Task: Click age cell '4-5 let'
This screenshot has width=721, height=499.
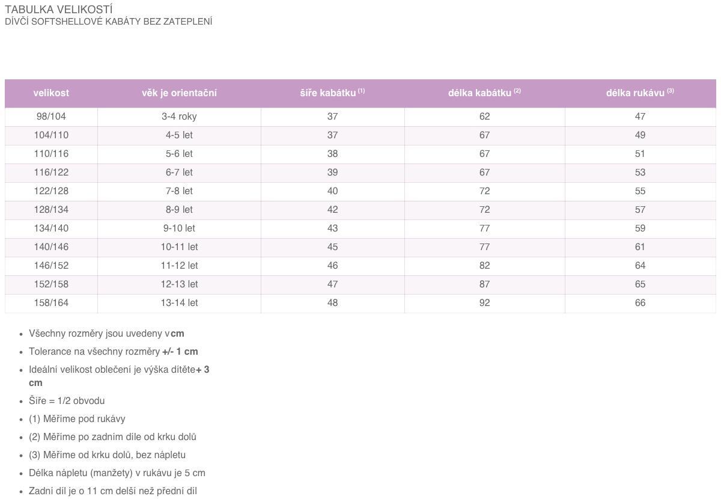Action: coord(179,135)
